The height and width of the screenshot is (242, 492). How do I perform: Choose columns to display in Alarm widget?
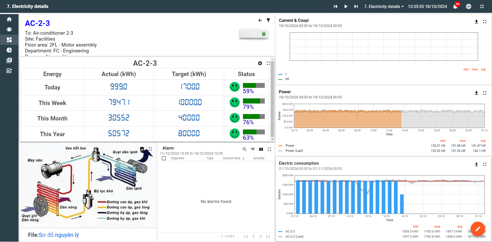tap(261, 149)
